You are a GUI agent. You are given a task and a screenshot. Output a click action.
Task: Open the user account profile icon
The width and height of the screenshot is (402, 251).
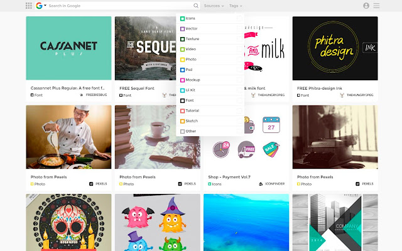[366, 6]
